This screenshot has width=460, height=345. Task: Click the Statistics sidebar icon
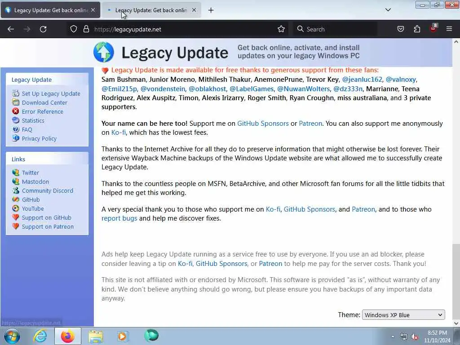click(x=16, y=120)
